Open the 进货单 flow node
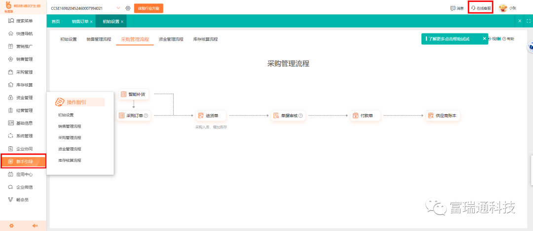533x231 pixels. point(211,115)
